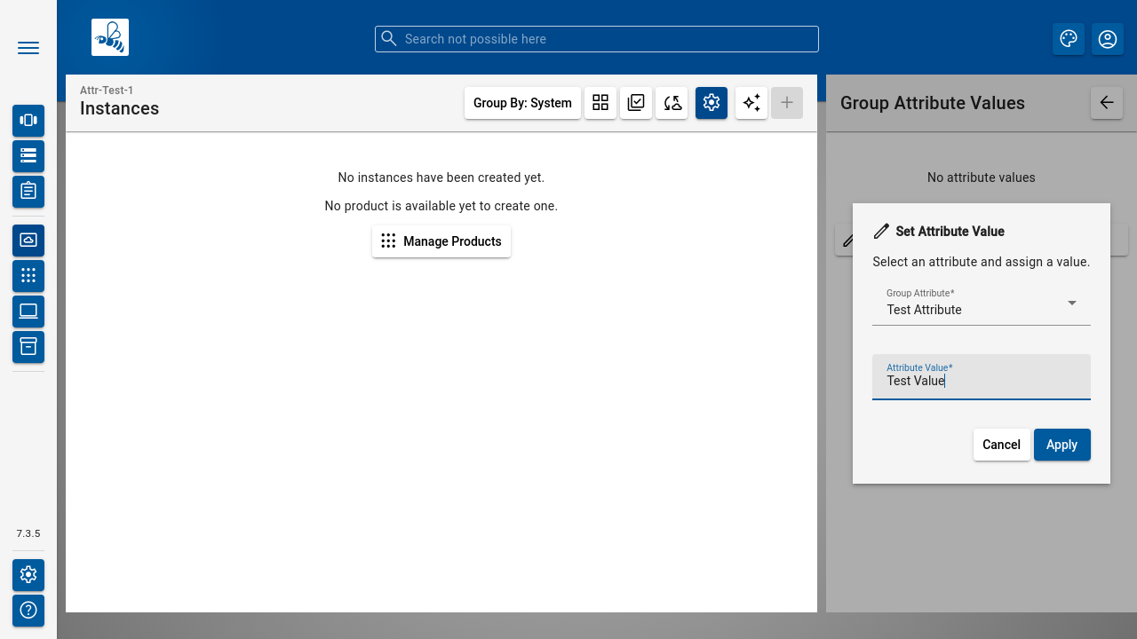This screenshot has height=639, width=1137.
Task: Click the dropdown arrow beside Test Attribute
Action: 1072,303
